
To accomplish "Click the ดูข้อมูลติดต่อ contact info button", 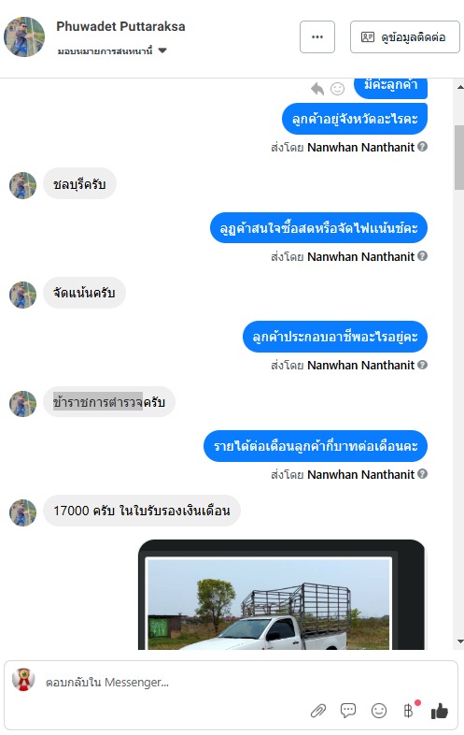I will click(x=405, y=37).
